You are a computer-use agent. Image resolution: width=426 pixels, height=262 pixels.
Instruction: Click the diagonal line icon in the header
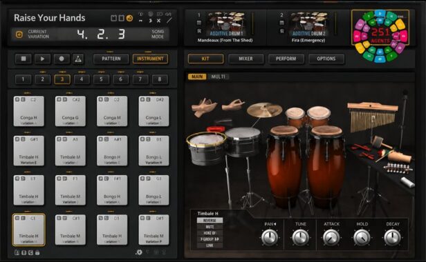point(169,20)
